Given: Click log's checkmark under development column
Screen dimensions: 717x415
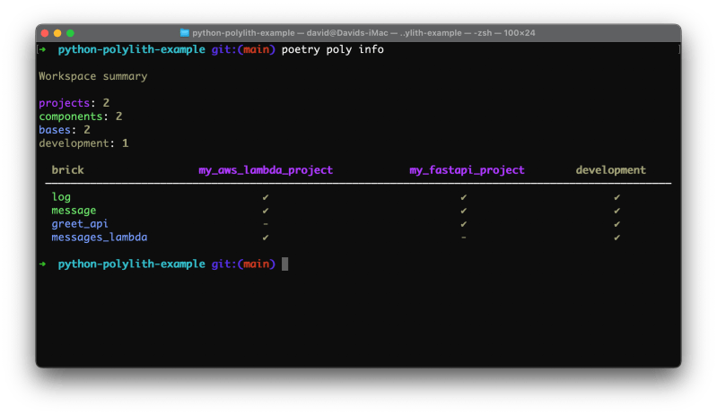Looking at the screenshot, I should coord(616,197).
